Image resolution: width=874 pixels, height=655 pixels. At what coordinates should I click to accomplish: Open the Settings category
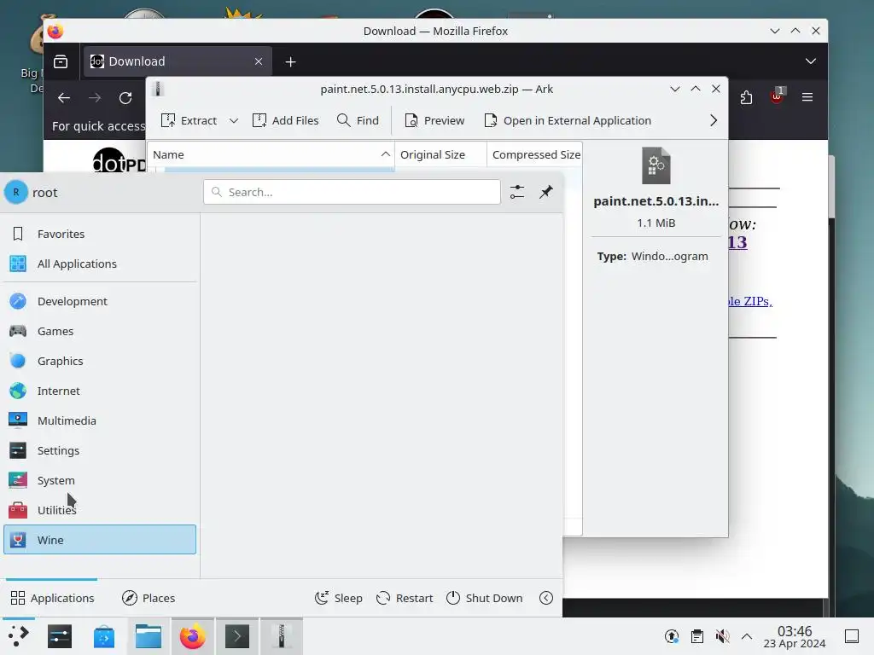[100, 450]
